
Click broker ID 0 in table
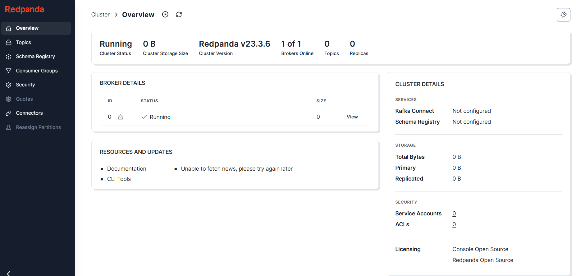110,117
